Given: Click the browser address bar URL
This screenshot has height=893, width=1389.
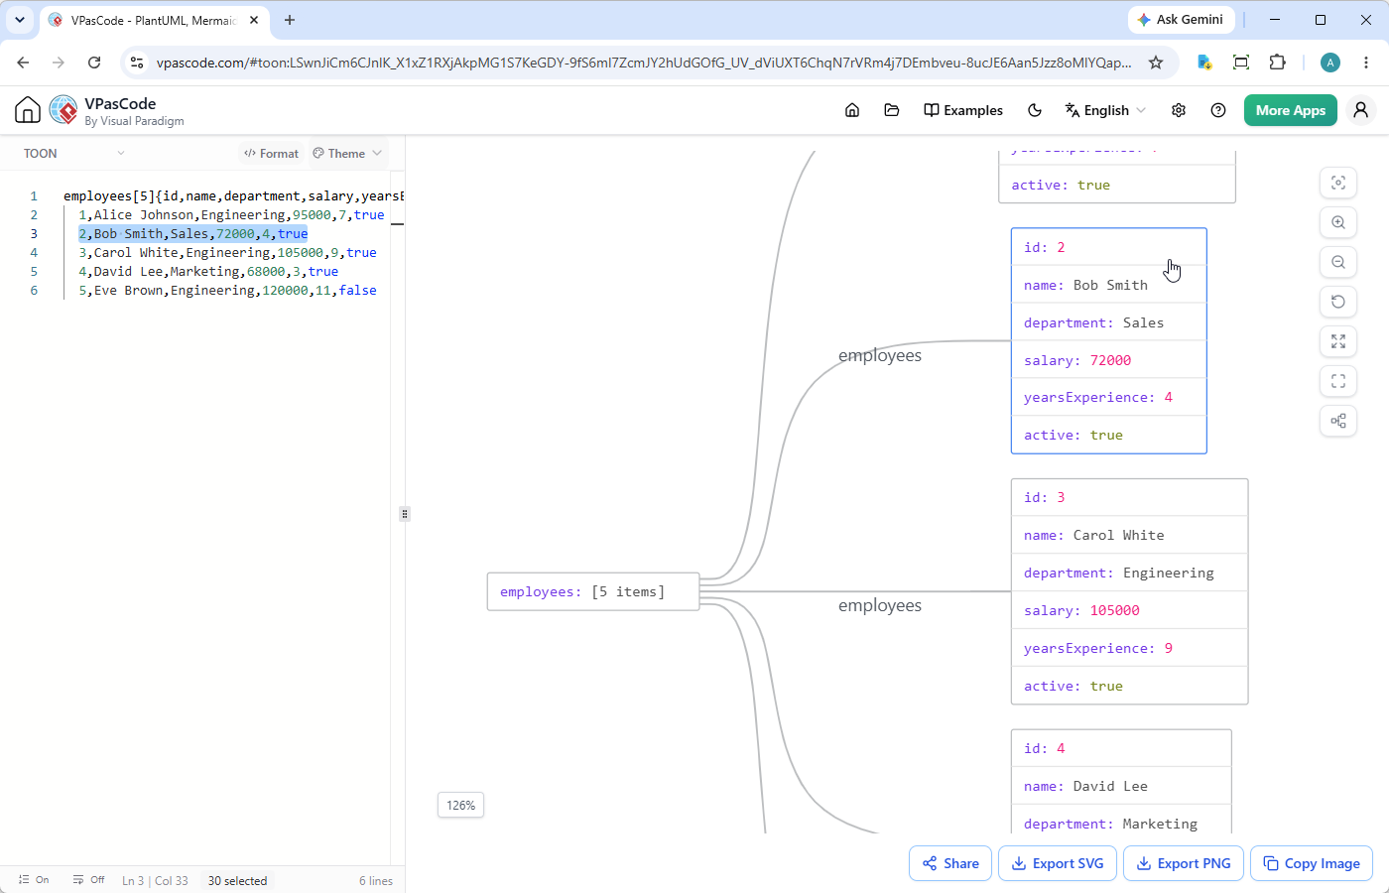Looking at the screenshot, I should click(x=643, y=63).
